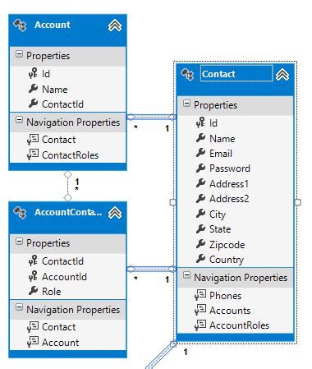Viewport: 312px width, 369px height.
Task: Collapse the Contact entity using double chevron
Action: pos(282,75)
